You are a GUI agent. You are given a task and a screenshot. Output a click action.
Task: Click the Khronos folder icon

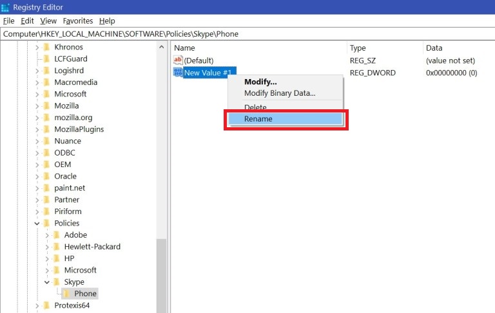(46, 47)
